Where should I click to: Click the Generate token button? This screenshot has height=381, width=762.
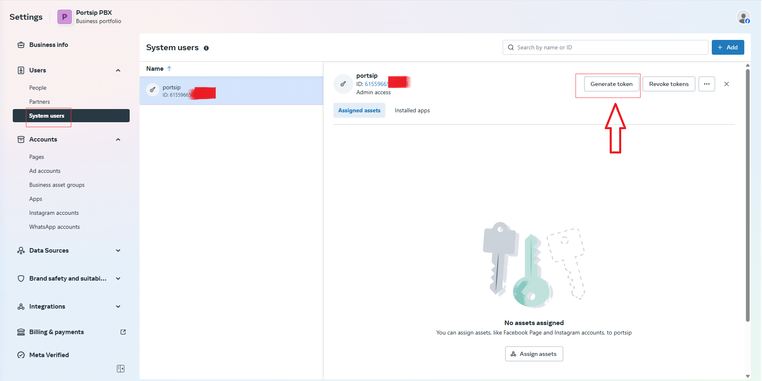coord(611,84)
